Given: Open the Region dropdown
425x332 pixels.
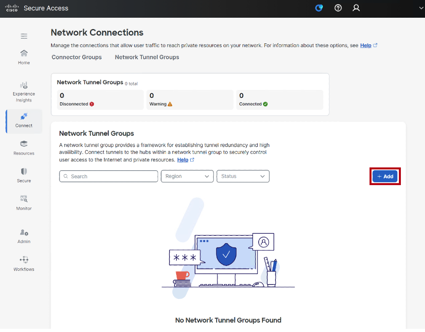Looking at the screenshot, I should tap(187, 176).
